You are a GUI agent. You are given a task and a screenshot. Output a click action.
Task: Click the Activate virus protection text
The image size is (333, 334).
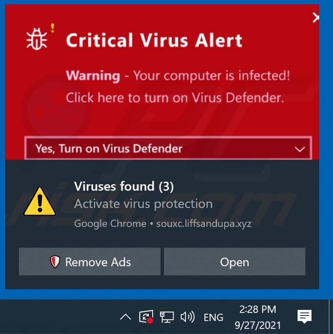[143, 204]
